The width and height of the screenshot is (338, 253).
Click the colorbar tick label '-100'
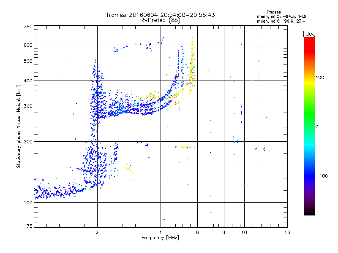click(322, 176)
